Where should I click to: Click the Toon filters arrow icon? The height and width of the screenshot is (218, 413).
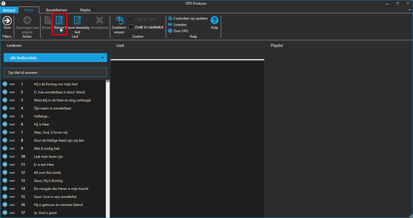[7, 20]
